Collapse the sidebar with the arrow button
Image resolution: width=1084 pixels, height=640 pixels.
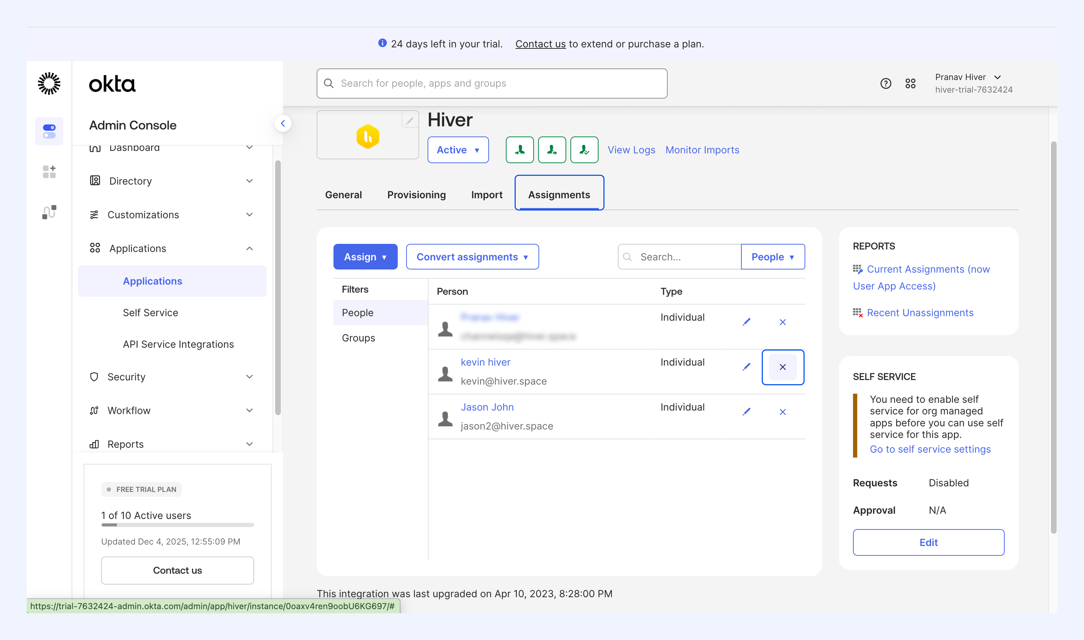(x=283, y=124)
